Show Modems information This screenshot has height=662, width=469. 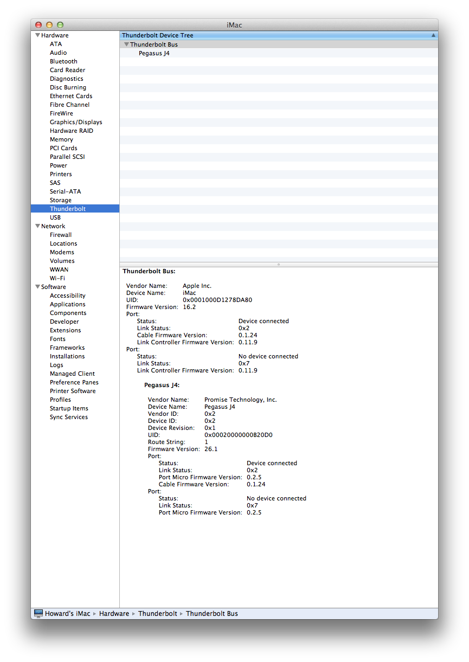coord(62,252)
